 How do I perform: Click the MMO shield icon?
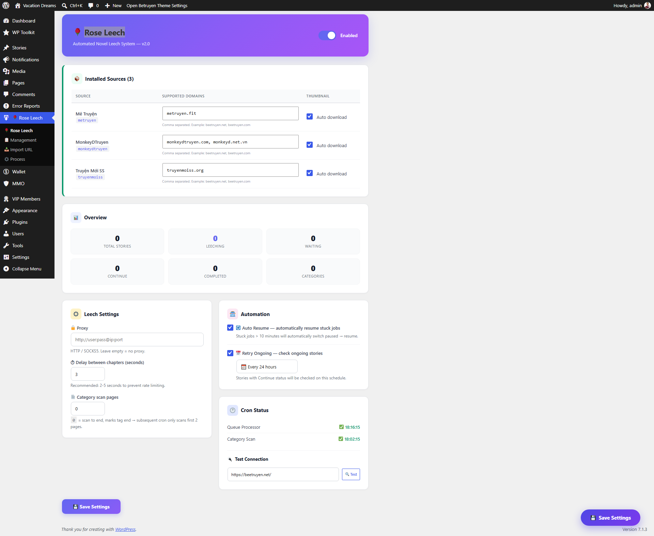coord(6,184)
